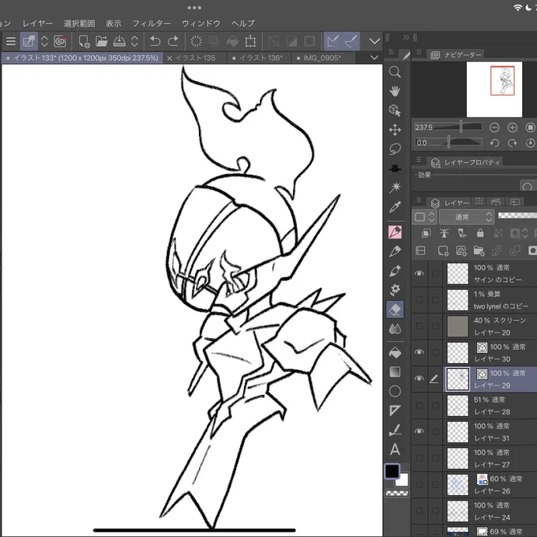Switch to the イラスト 136 canvas tab
Screen dimensions: 537x537
[261, 58]
